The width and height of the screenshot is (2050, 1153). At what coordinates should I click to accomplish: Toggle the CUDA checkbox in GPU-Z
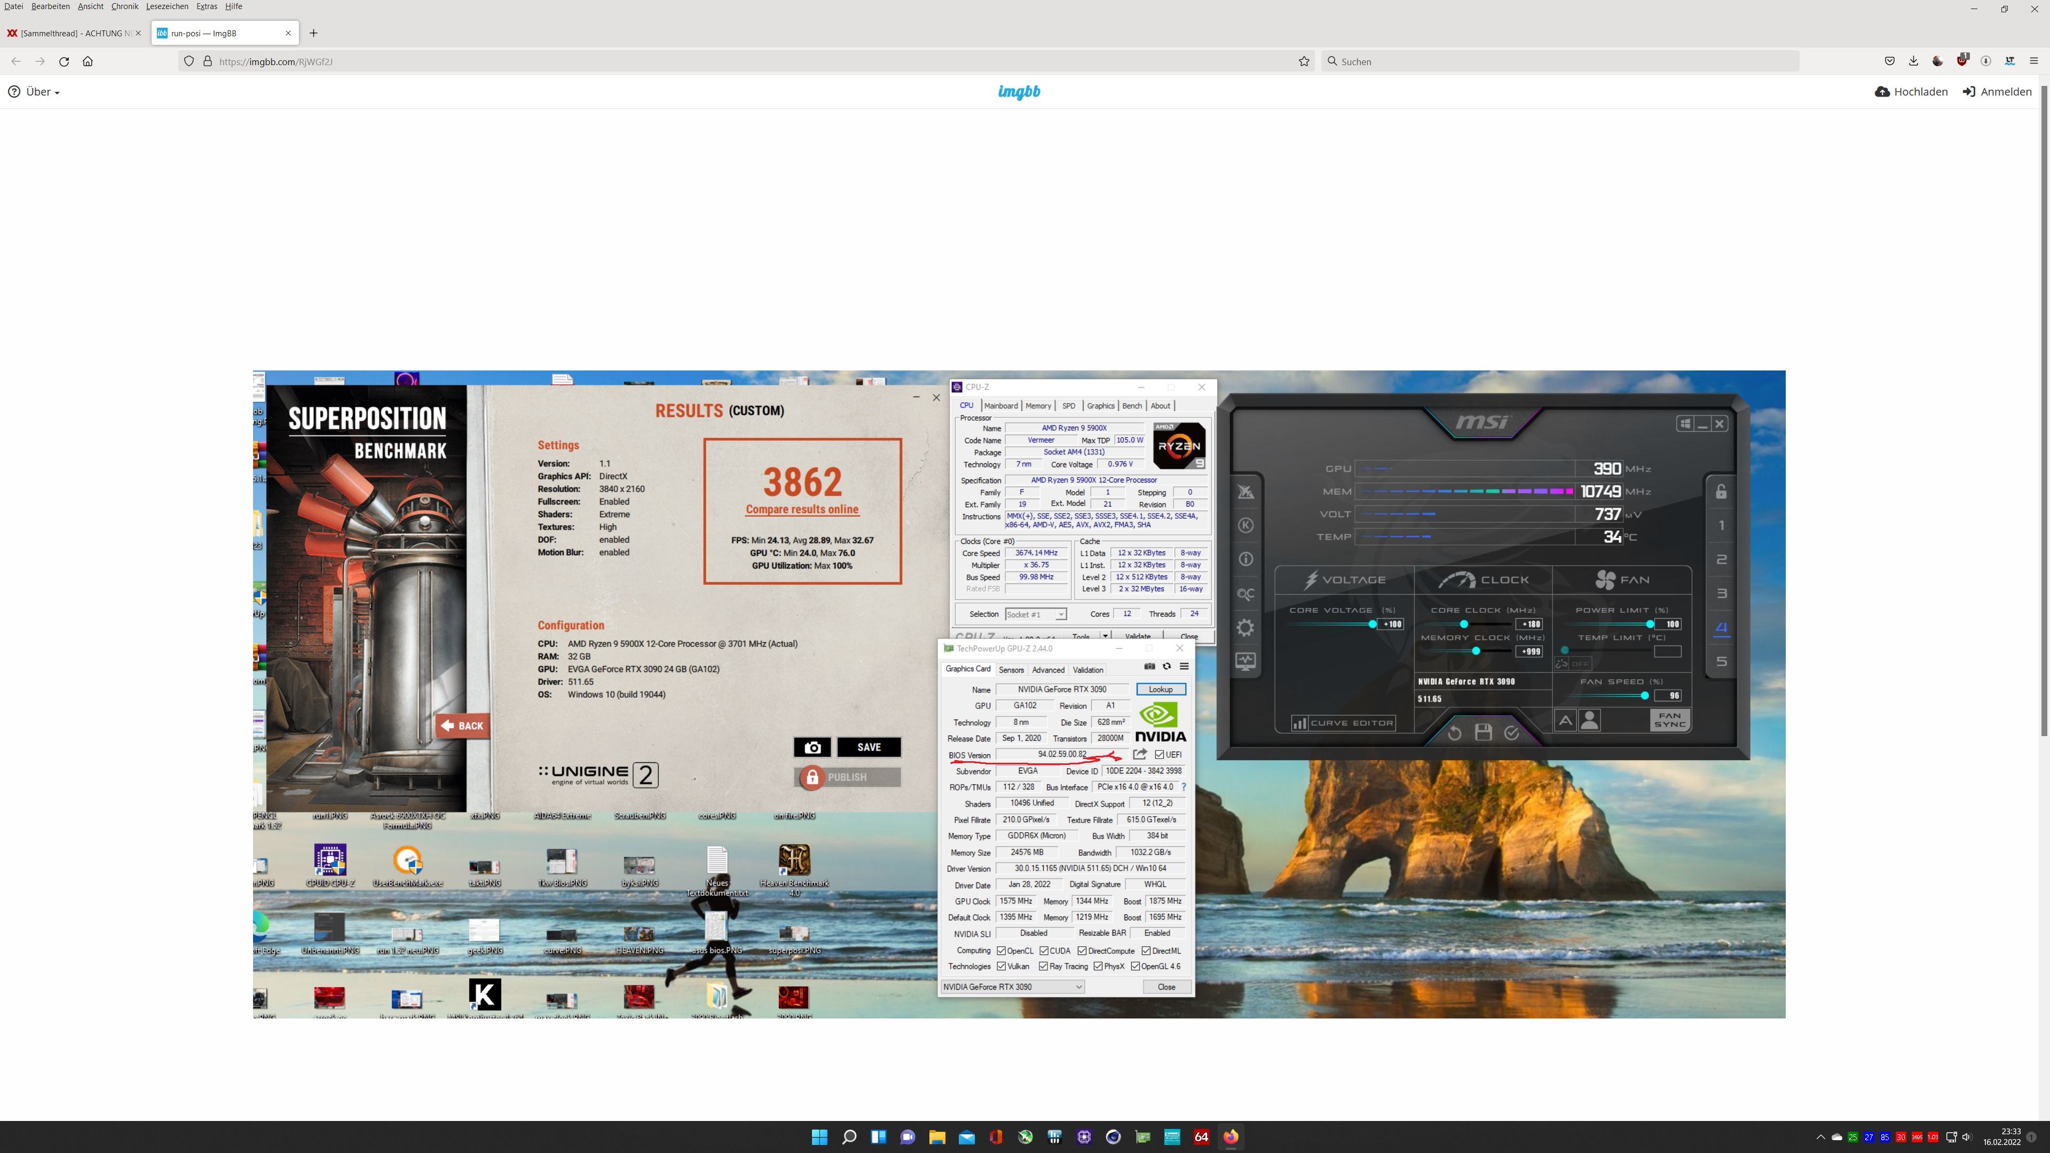point(1043,951)
